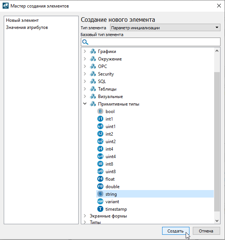Collapse the Примитивные типы node
The image size is (225, 240).
(x=85, y=104)
